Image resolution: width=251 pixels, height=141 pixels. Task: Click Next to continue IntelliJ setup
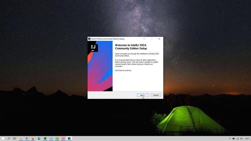tap(143, 95)
